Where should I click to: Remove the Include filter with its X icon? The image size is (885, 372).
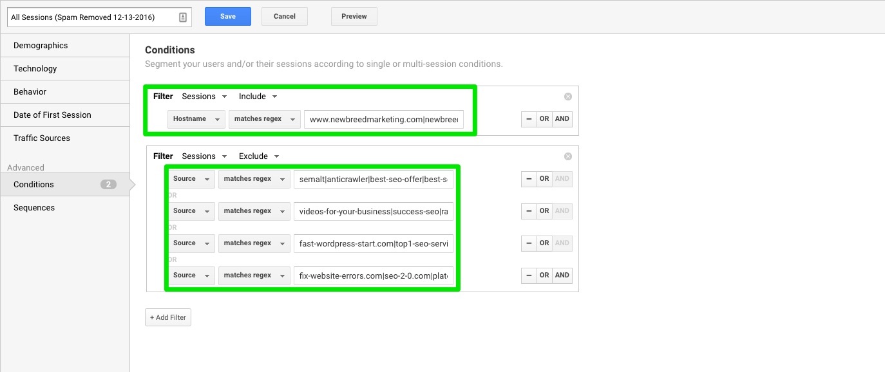tap(567, 97)
